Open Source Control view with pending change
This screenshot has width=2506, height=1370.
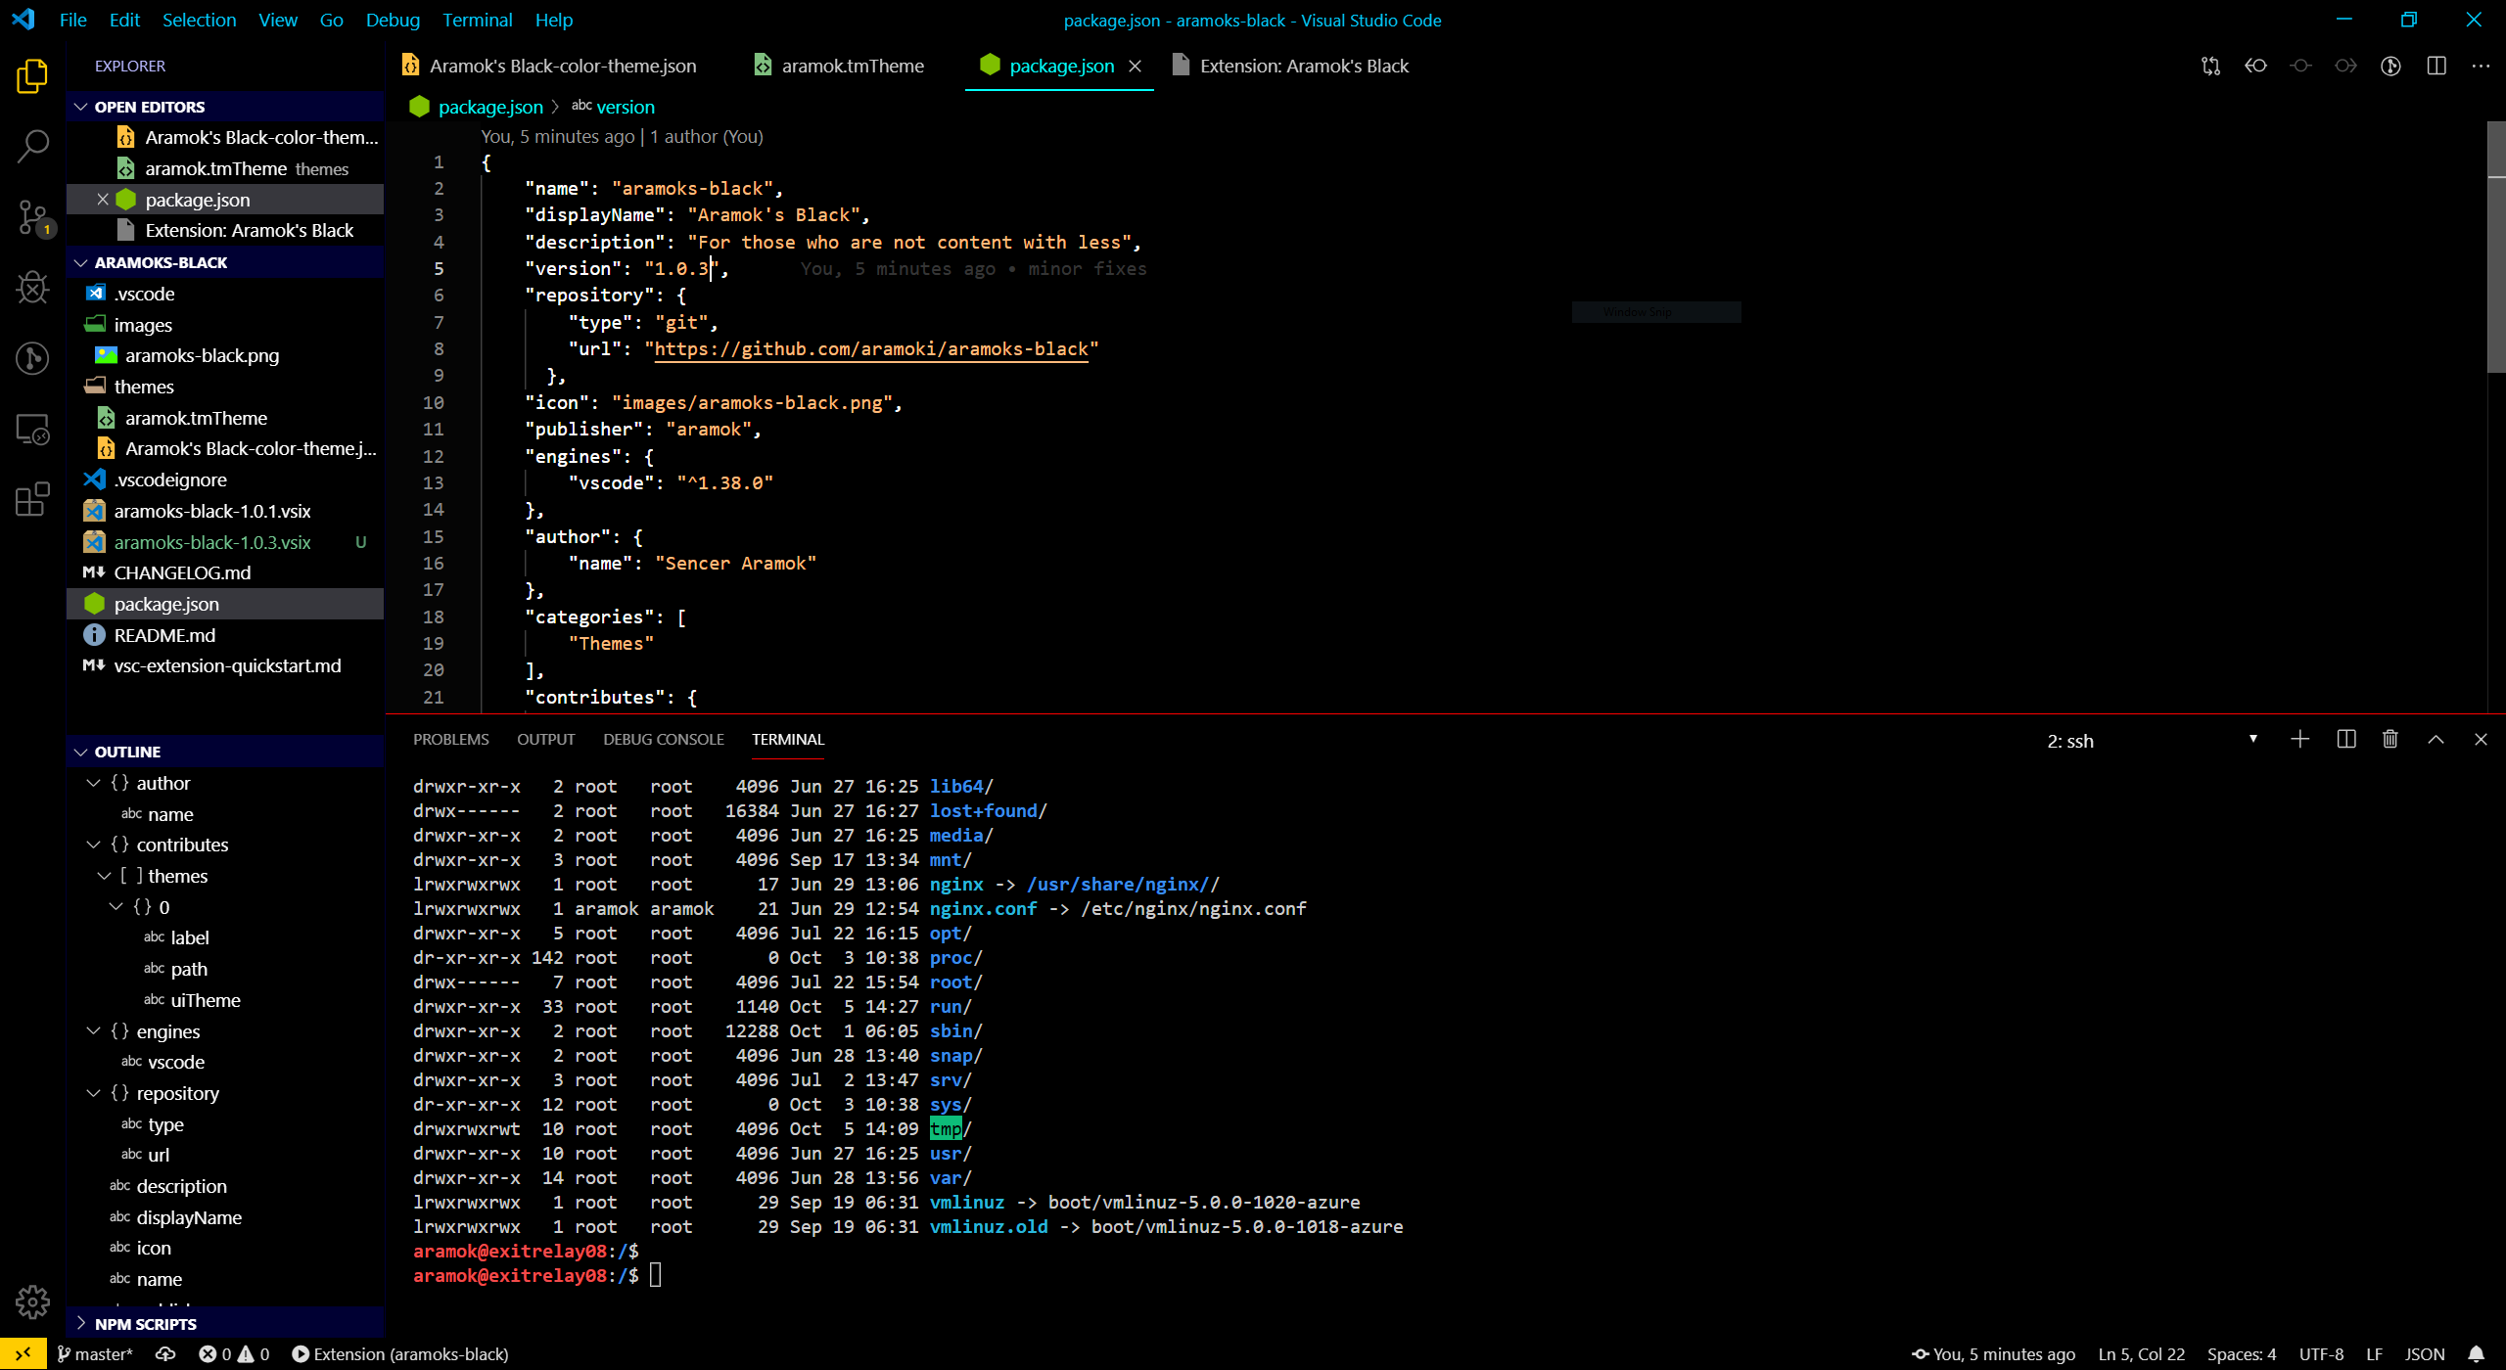click(32, 216)
